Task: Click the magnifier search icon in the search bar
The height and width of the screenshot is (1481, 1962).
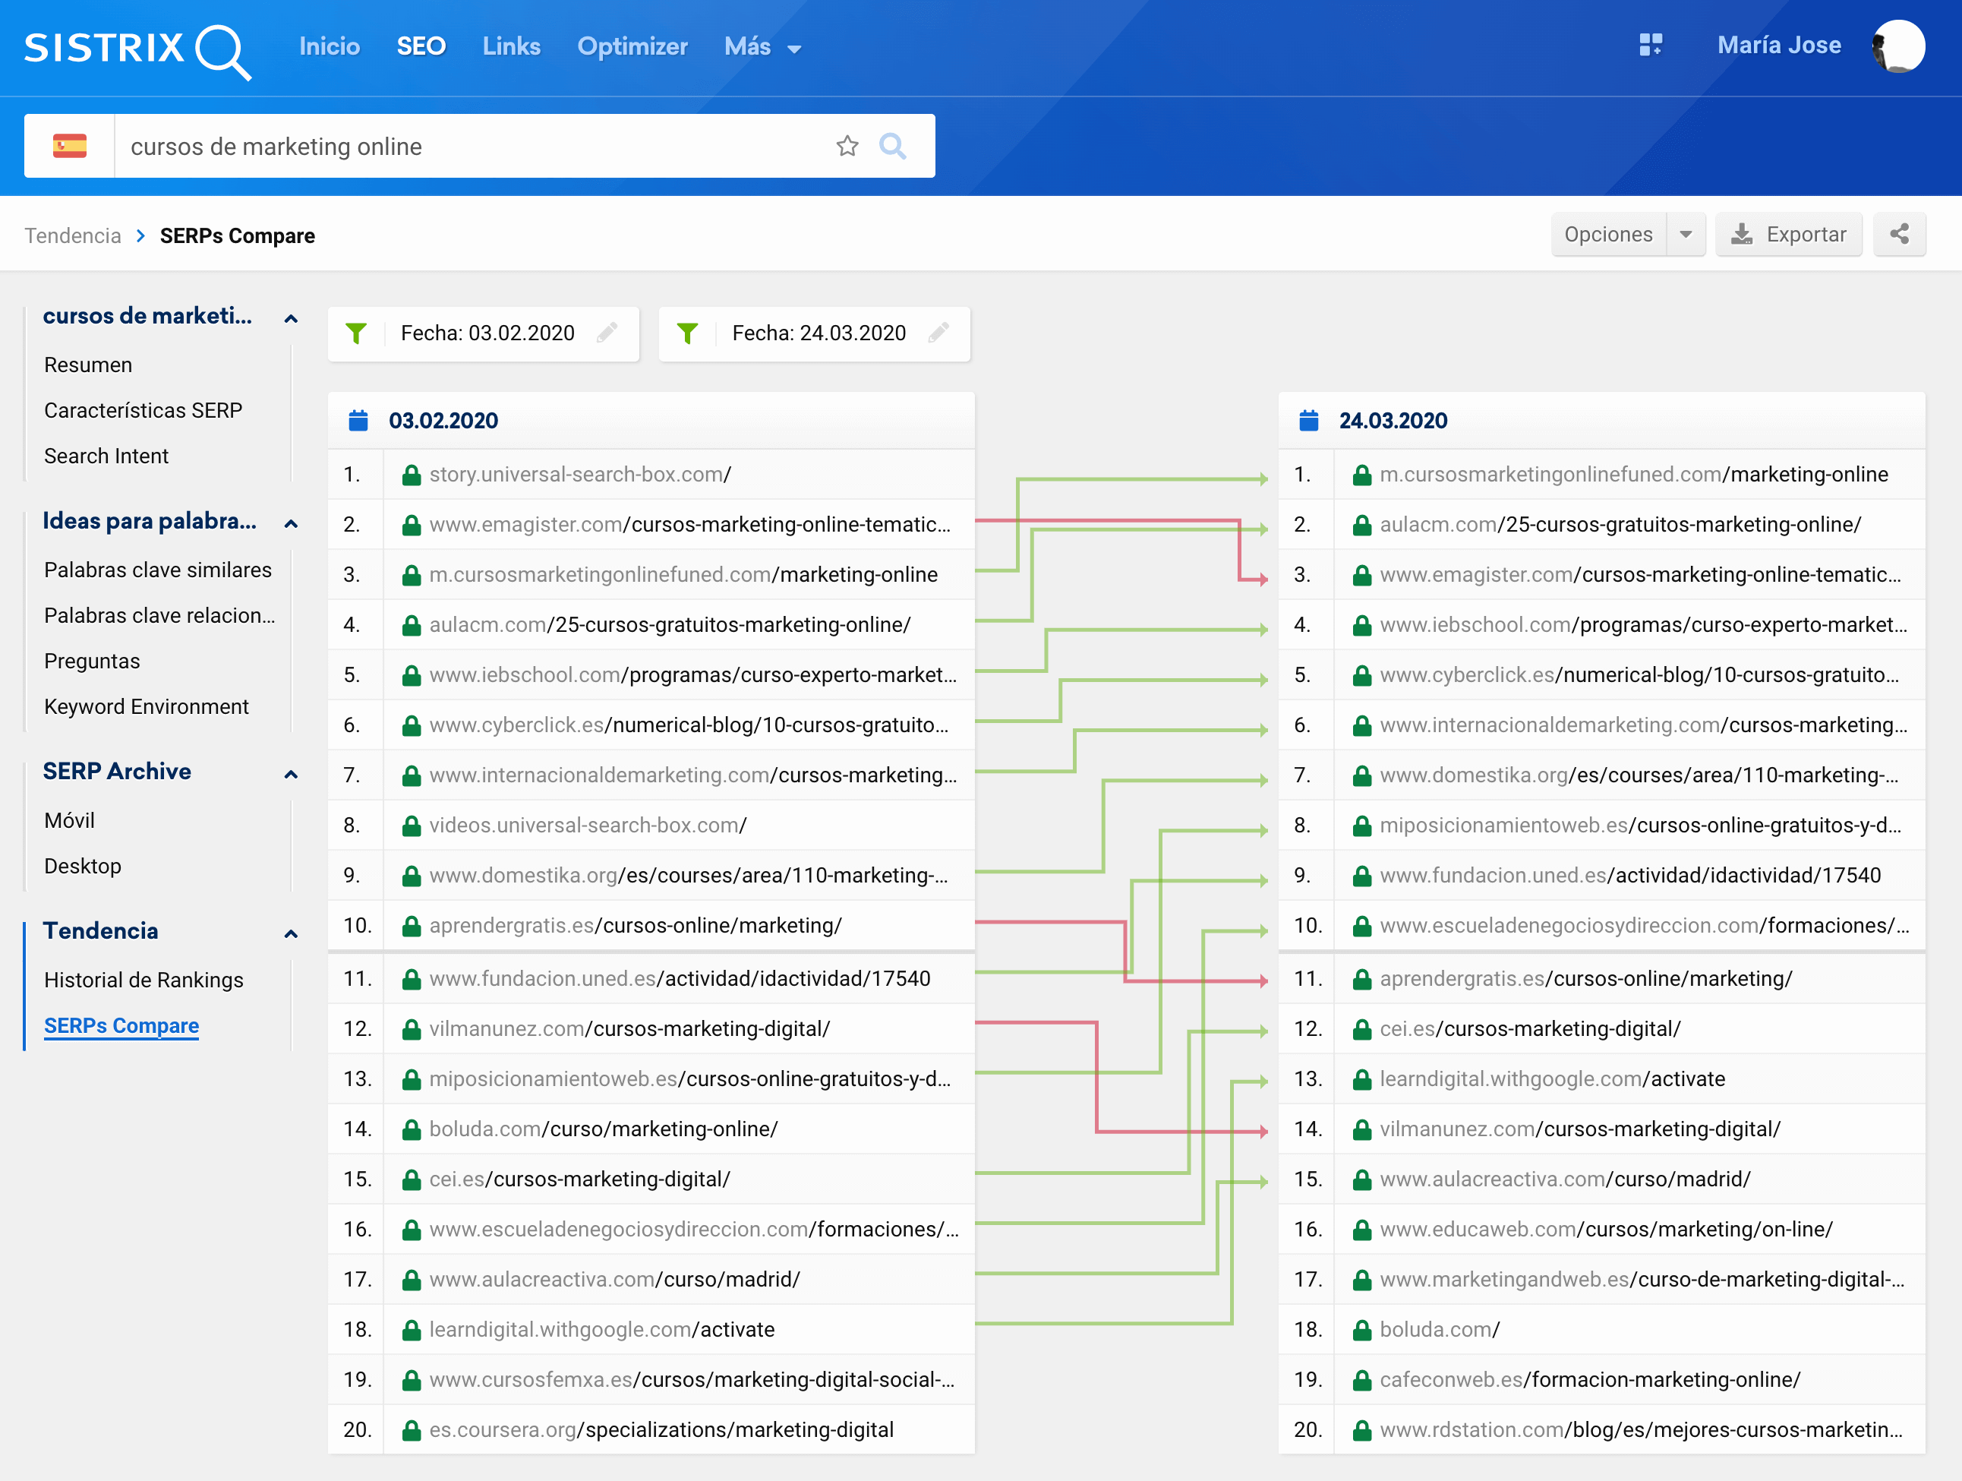Action: 892,146
